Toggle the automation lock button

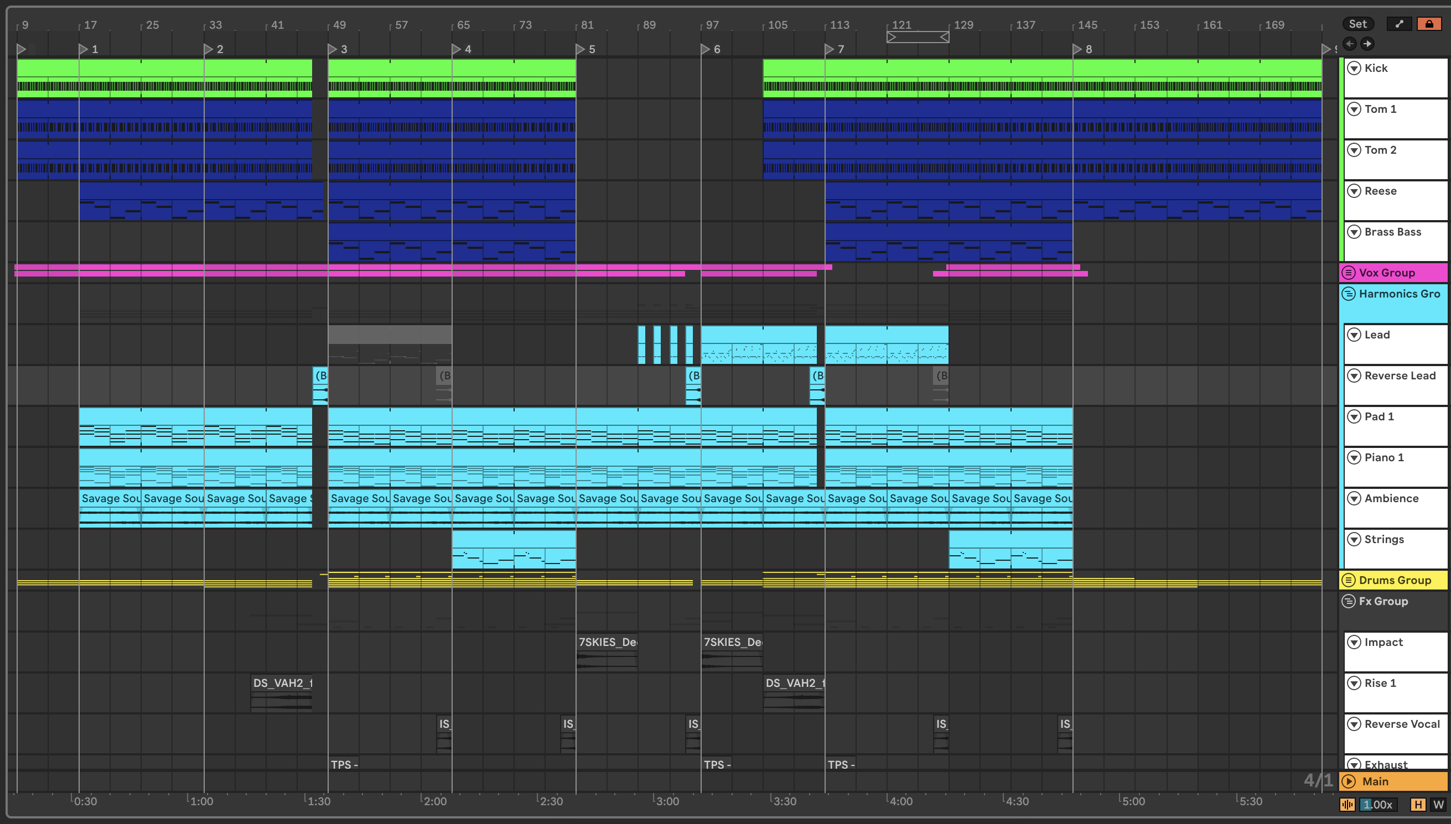tap(1428, 24)
